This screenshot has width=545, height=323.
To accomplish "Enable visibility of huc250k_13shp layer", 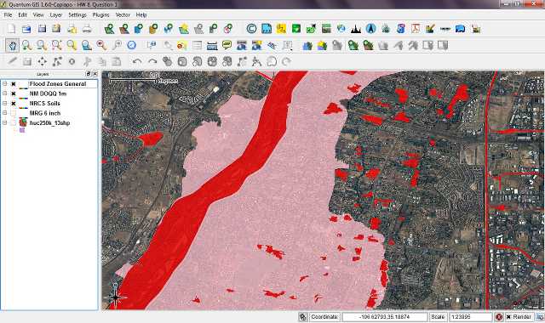I will (14, 122).
